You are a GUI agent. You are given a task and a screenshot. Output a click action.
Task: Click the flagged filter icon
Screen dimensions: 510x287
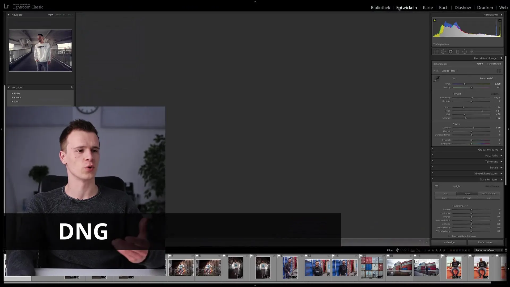(397, 250)
